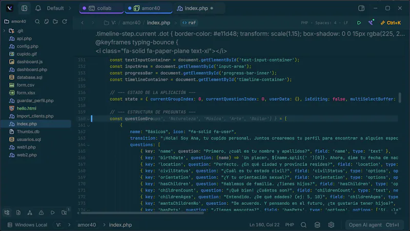This screenshot has width=410, height=231.
Task: Click the editor vertical scrollbar thumb
Action: (400, 98)
